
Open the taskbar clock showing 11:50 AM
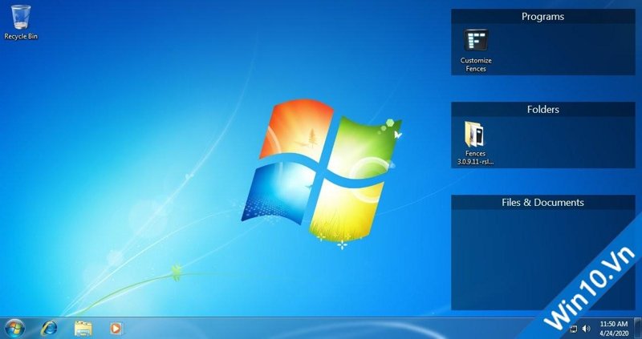(614, 329)
